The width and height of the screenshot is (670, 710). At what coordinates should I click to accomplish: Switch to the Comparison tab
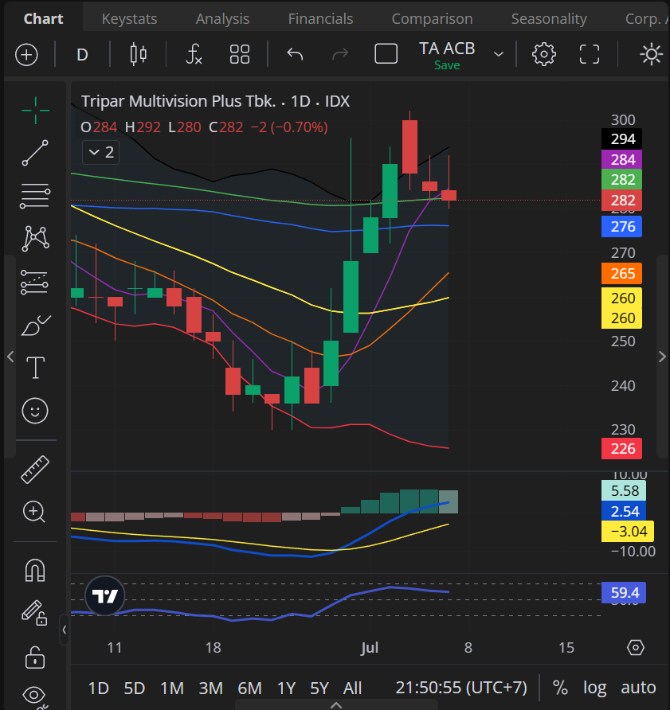[x=432, y=19]
